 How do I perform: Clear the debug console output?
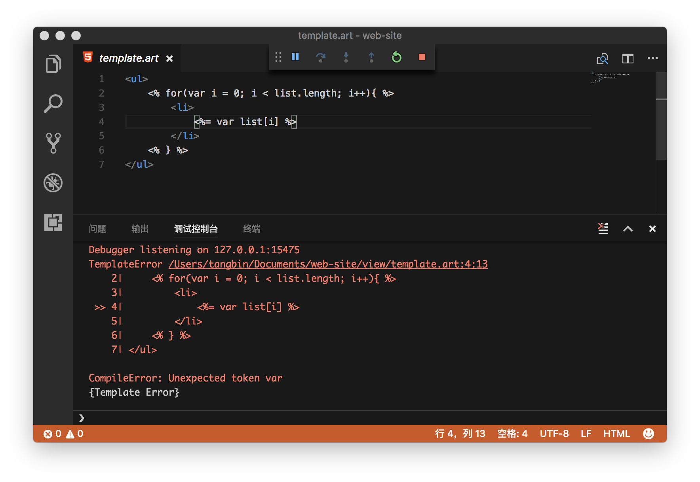(603, 229)
